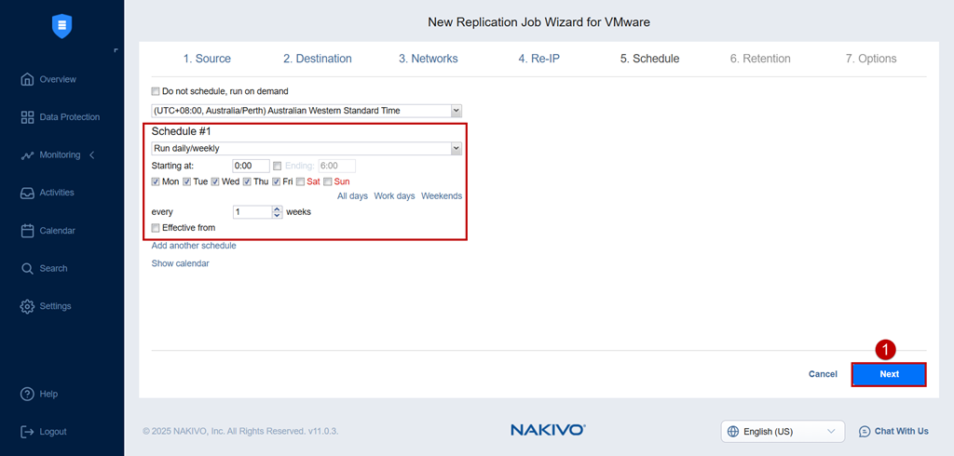Uncheck the Thu checkbox

(247, 181)
